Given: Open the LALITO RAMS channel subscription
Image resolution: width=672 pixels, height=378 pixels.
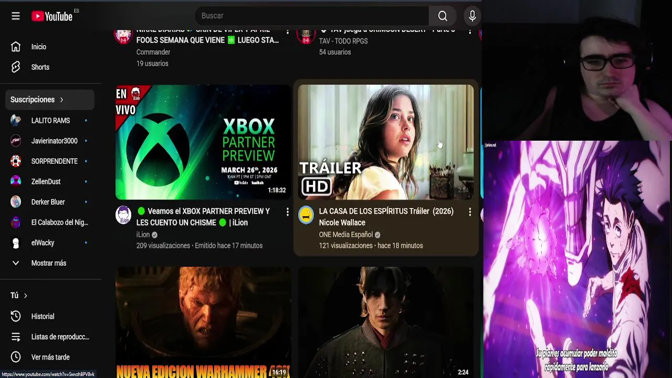Looking at the screenshot, I should click(x=50, y=121).
